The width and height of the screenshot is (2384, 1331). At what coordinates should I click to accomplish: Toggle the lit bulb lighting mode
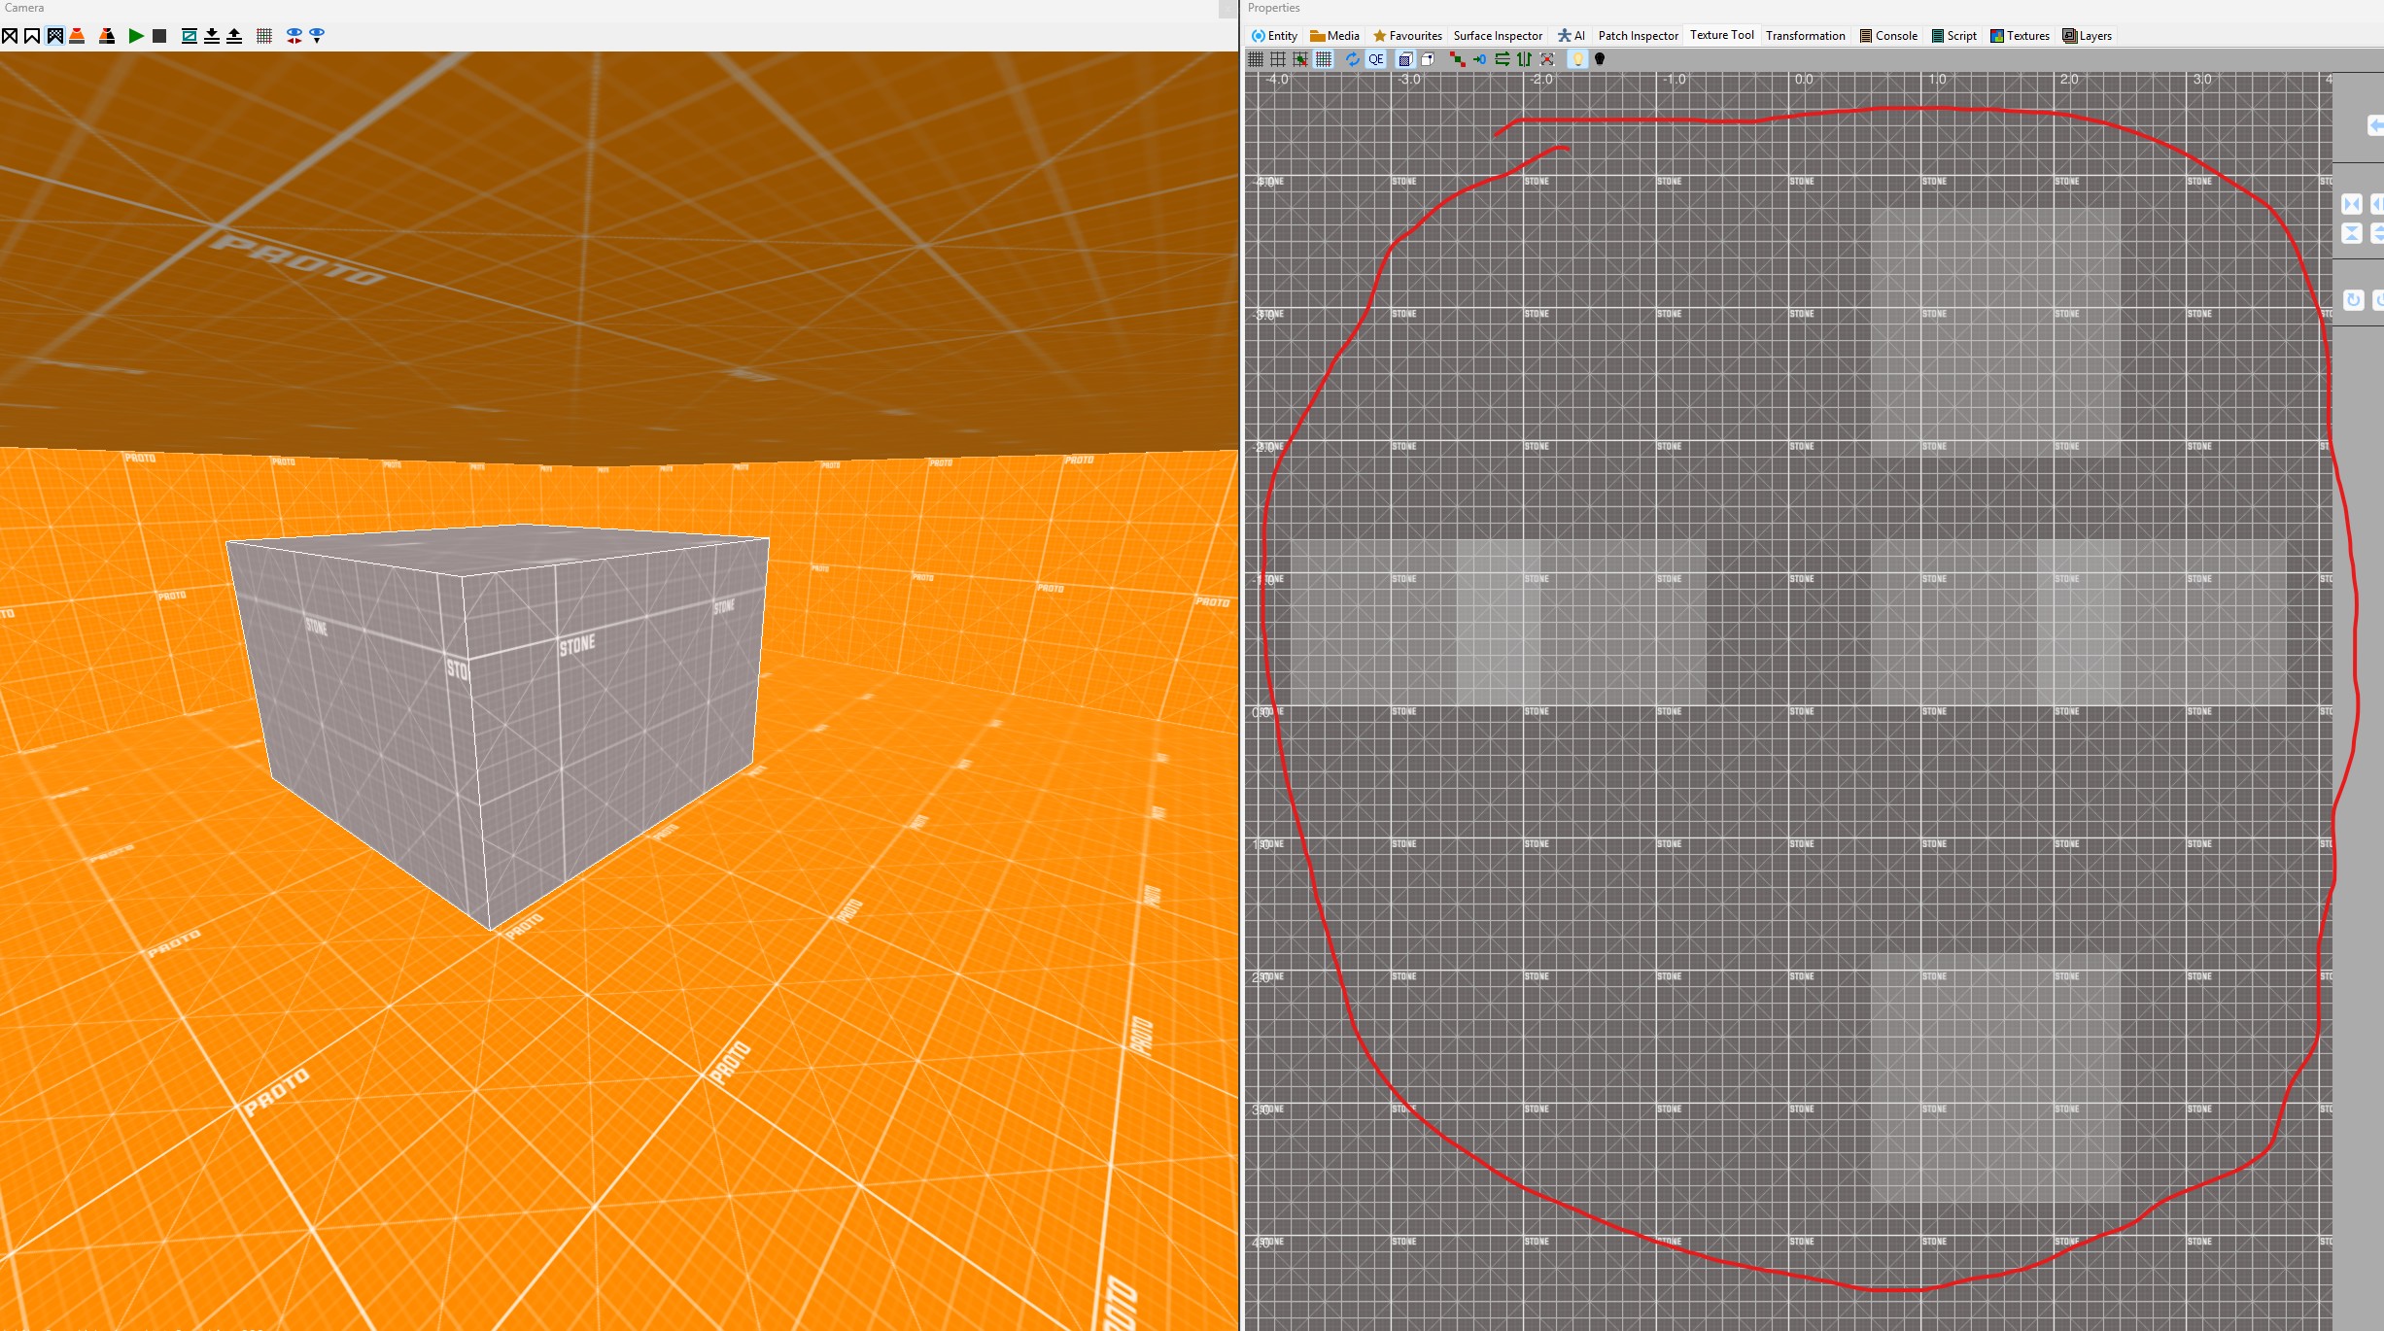click(1578, 59)
